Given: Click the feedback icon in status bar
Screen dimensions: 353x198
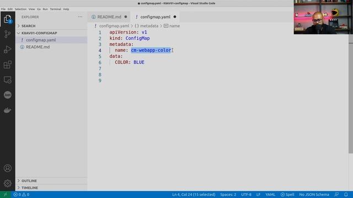Looking at the screenshot, I should (336, 194).
